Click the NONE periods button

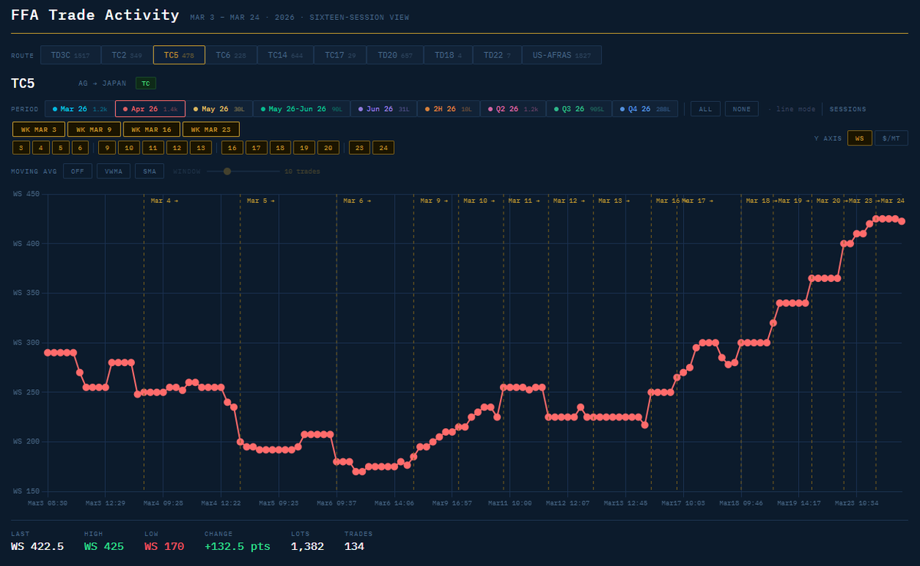(x=741, y=110)
